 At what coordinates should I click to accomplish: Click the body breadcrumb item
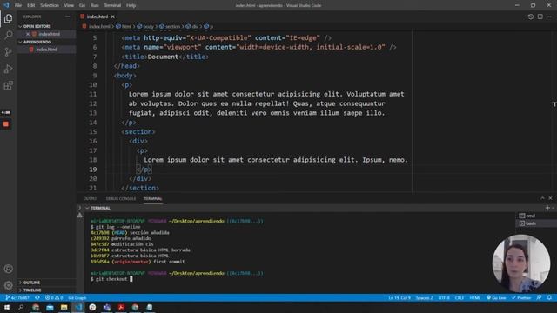click(145, 27)
